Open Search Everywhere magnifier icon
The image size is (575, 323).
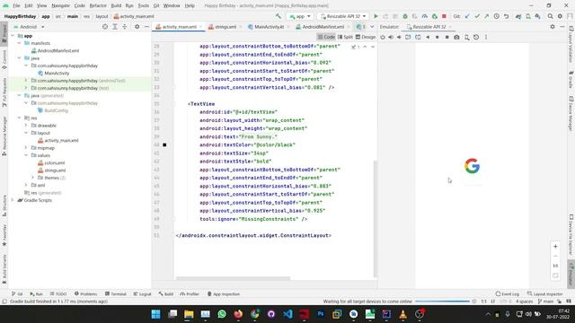[x=550, y=16]
